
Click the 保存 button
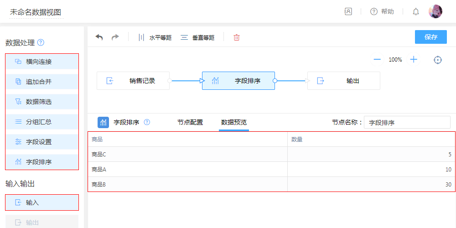point(431,37)
